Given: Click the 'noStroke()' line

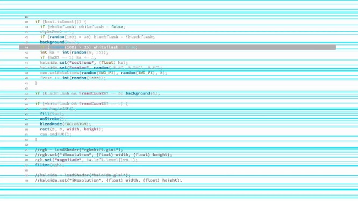Looking at the screenshot, I should 53,119.
